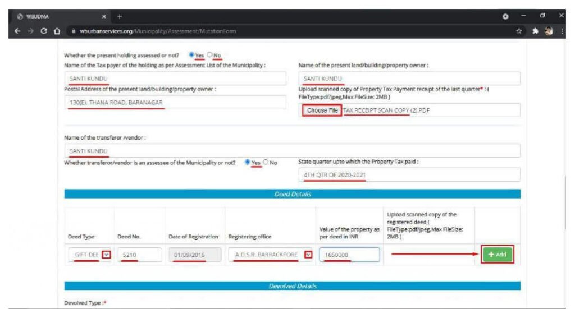Click the site lock icon
The width and height of the screenshot is (575, 309).
click(x=74, y=31)
